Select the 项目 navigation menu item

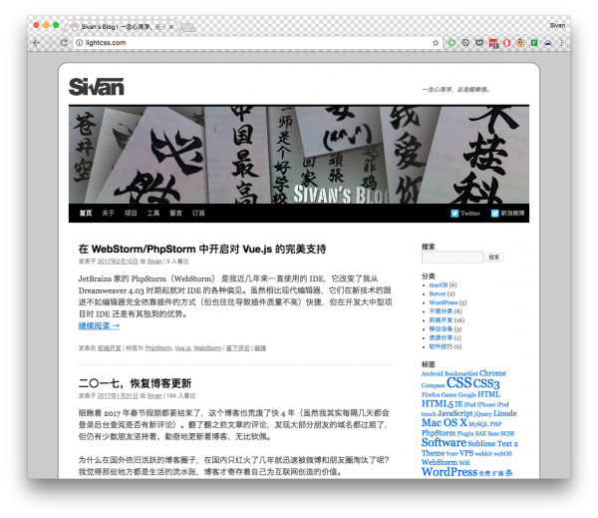point(131,214)
